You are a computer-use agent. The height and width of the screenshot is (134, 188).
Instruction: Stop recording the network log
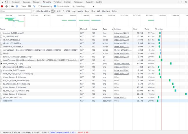click(2, 6)
